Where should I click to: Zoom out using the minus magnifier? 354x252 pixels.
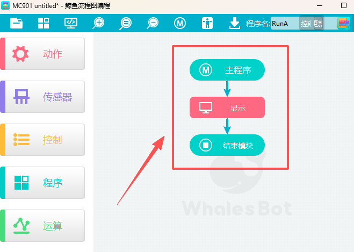(x=153, y=23)
